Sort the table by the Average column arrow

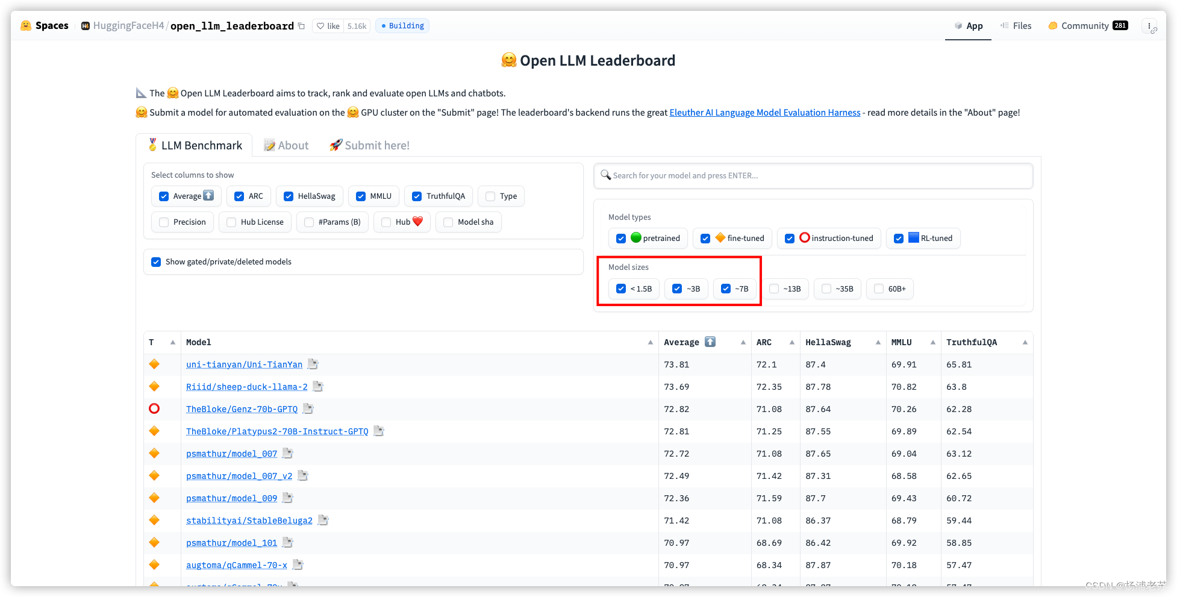point(743,342)
